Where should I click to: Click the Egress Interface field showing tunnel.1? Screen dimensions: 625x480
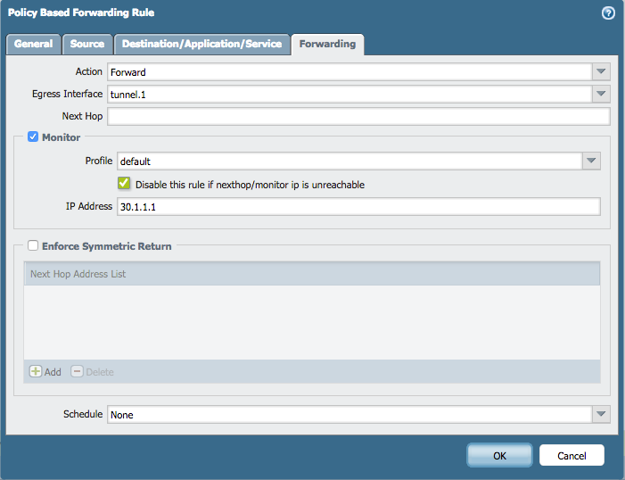pyautogui.click(x=350, y=95)
